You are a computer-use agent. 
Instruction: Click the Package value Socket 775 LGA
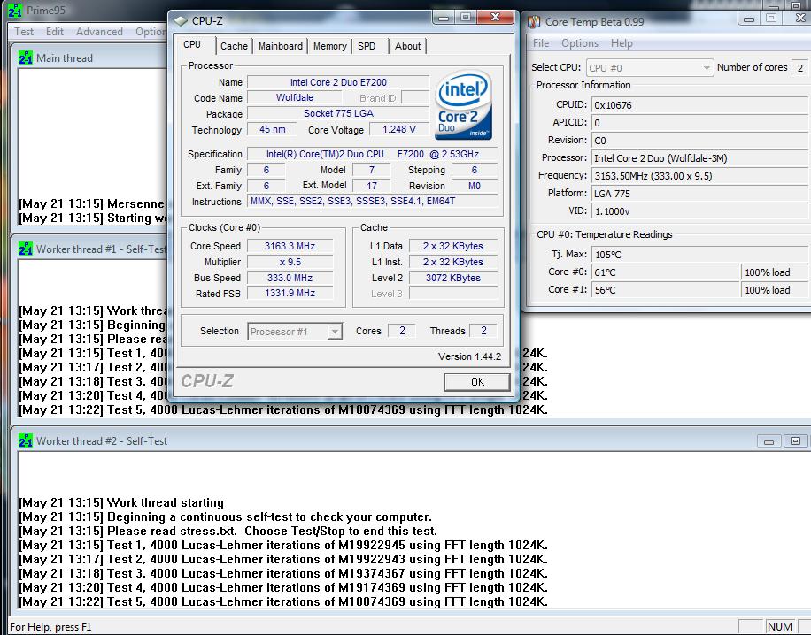[x=338, y=113]
